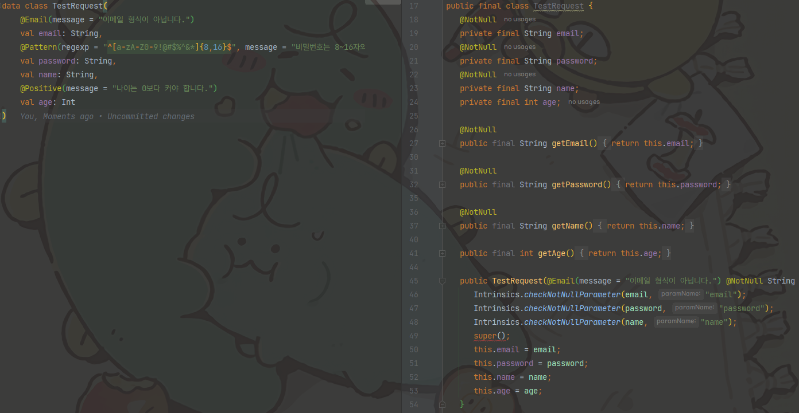Collapse the getAge() method fold marker
Viewport: 799px width, 413px height.
click(x=442, y=254)
